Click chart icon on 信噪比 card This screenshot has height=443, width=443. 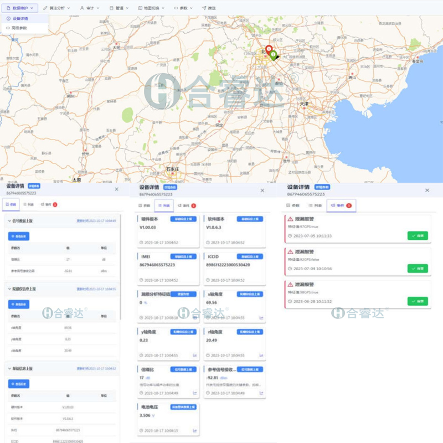[194, 393]
